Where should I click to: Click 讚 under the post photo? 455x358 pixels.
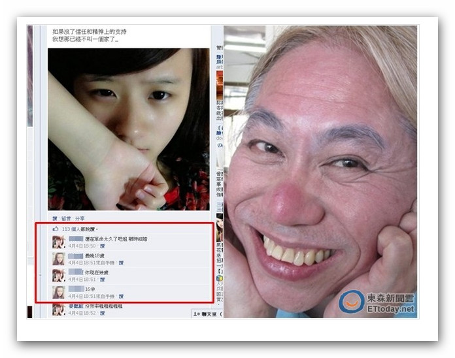click(54, 218)
